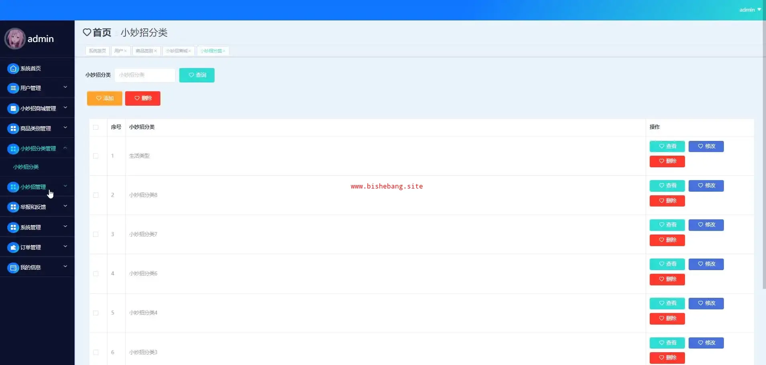Switch to the 系统首页 tab

[x=97, y=51]
